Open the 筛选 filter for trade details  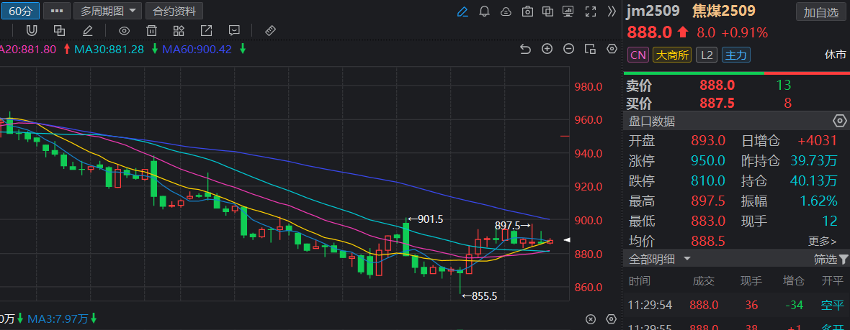(831, 259)
